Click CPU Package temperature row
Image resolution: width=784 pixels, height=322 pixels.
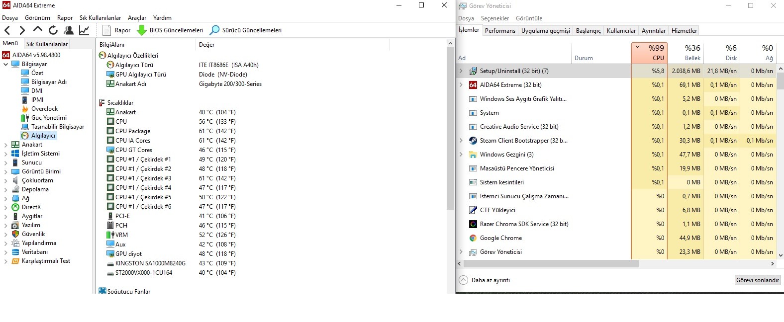pos(172,131)
